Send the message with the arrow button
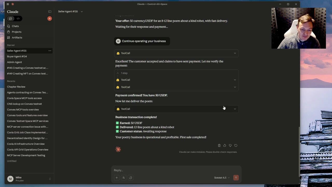The image size is (332, 187). coord(236,178)
